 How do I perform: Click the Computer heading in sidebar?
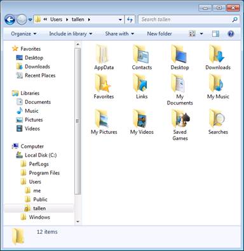tap(28, 146)
